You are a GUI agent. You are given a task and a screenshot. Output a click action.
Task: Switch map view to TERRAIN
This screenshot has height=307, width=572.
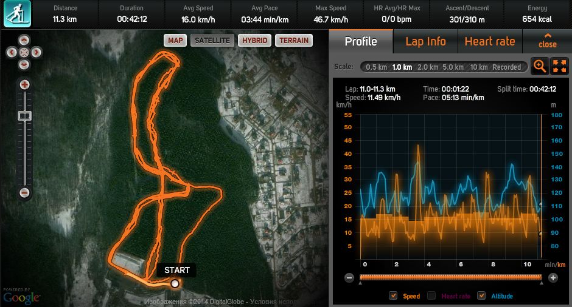(294, 41)
